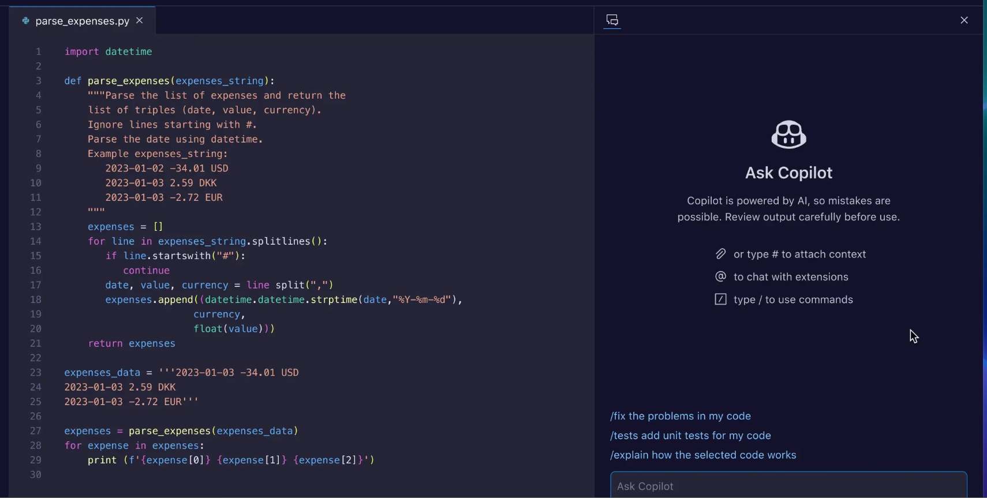Viewport: 987px width, 498px height.
Task: Click 'expenses.append(' on line 18
Action: coord(152,299)
